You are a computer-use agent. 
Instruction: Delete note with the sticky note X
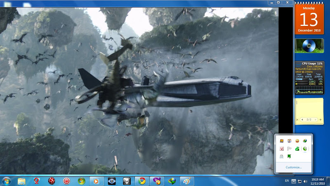(297, 120)
